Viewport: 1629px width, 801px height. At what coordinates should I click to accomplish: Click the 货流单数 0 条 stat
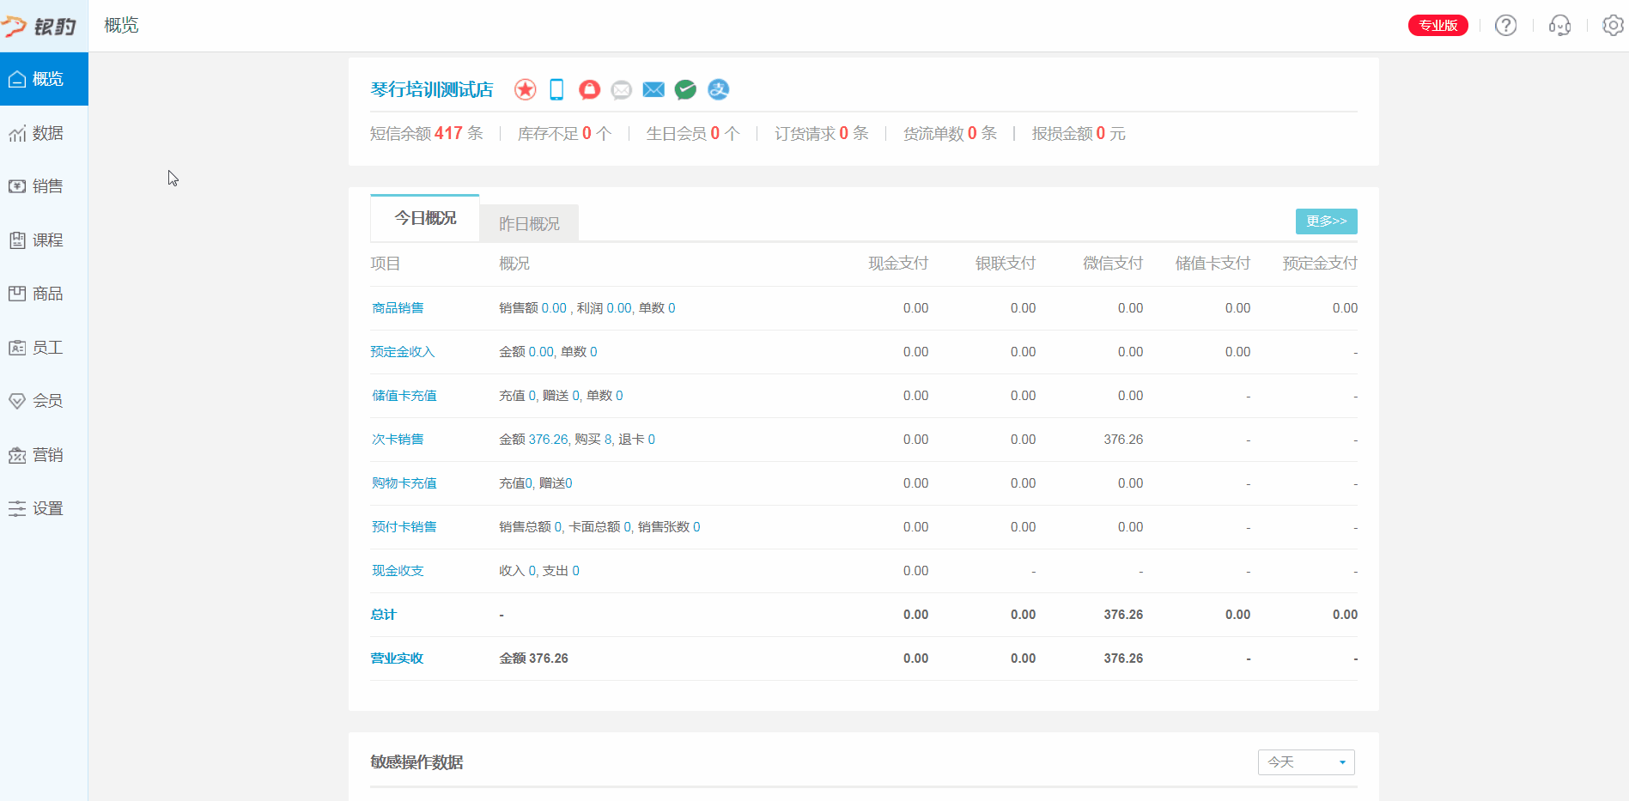pos(950,133)
